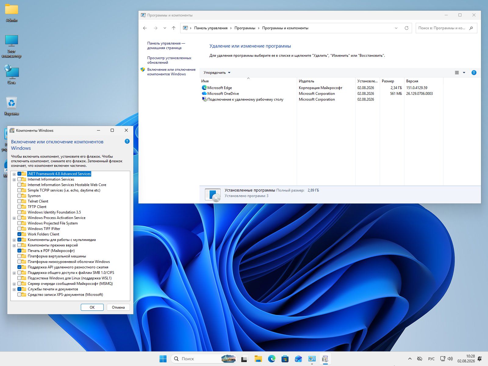488x366 pixels.
Task: Expand Сервер очереди сообщений (MSMQ) node
Action: (x=14, y=284)
